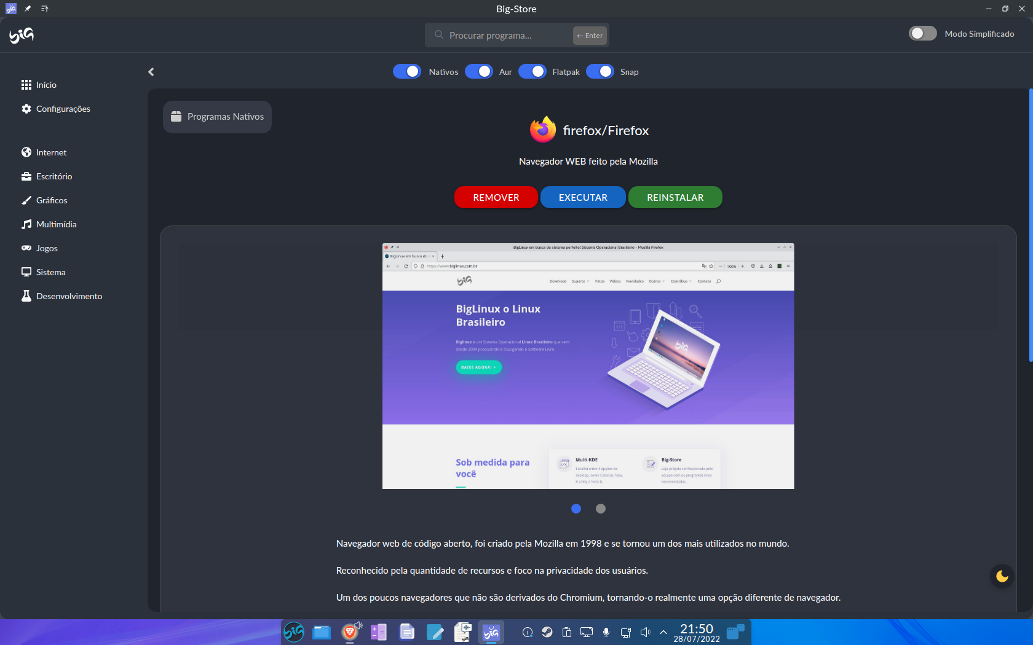Select the Multimídia category
This screenshot has height=645, width=1033.
pyautogui.click(x=49, y=224)
